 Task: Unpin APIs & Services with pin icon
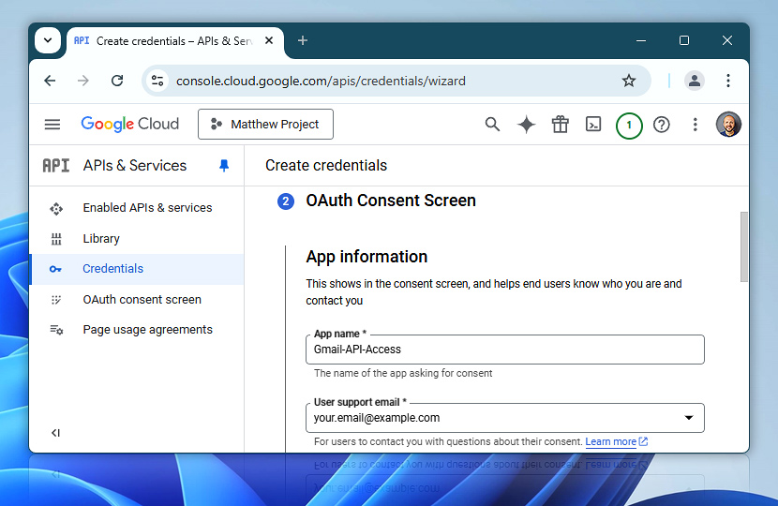pyautogui.click(x=224, y=165)
